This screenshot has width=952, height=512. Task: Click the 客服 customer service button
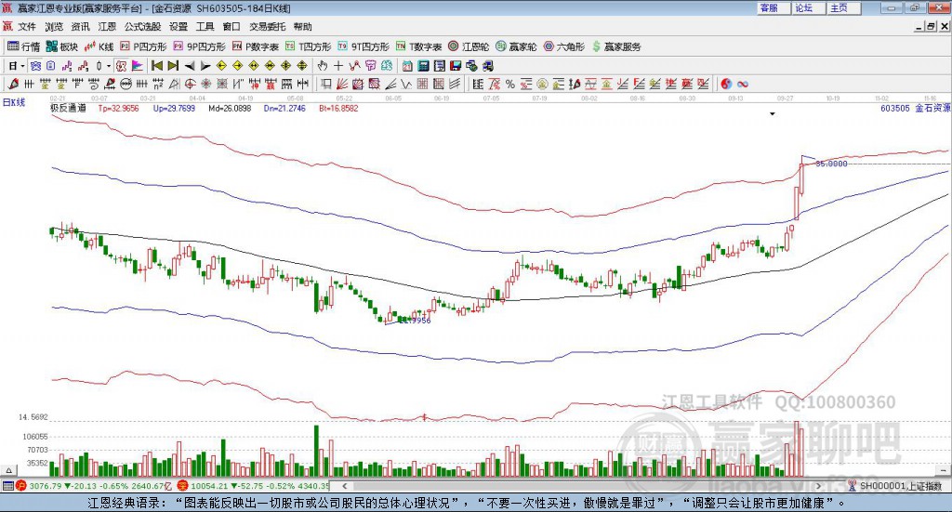773,7
